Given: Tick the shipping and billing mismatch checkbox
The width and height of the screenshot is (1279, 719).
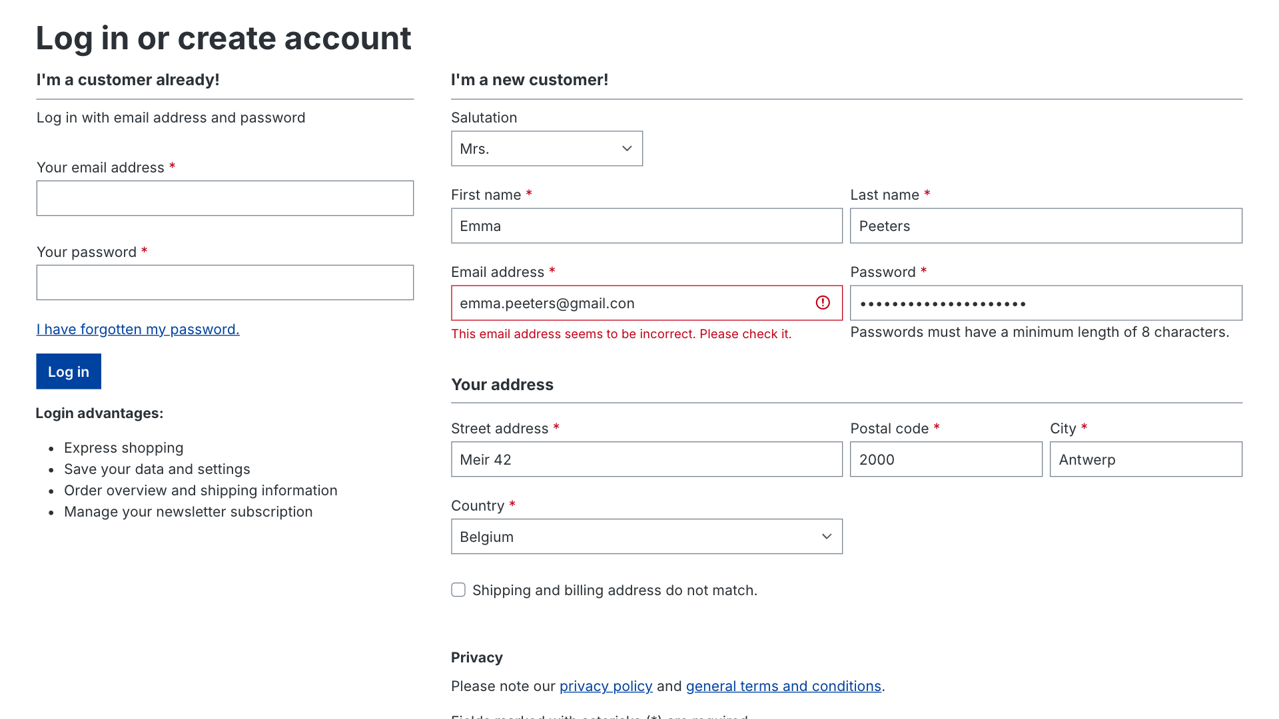Looking at the screenshot, I should pos(458,590).
